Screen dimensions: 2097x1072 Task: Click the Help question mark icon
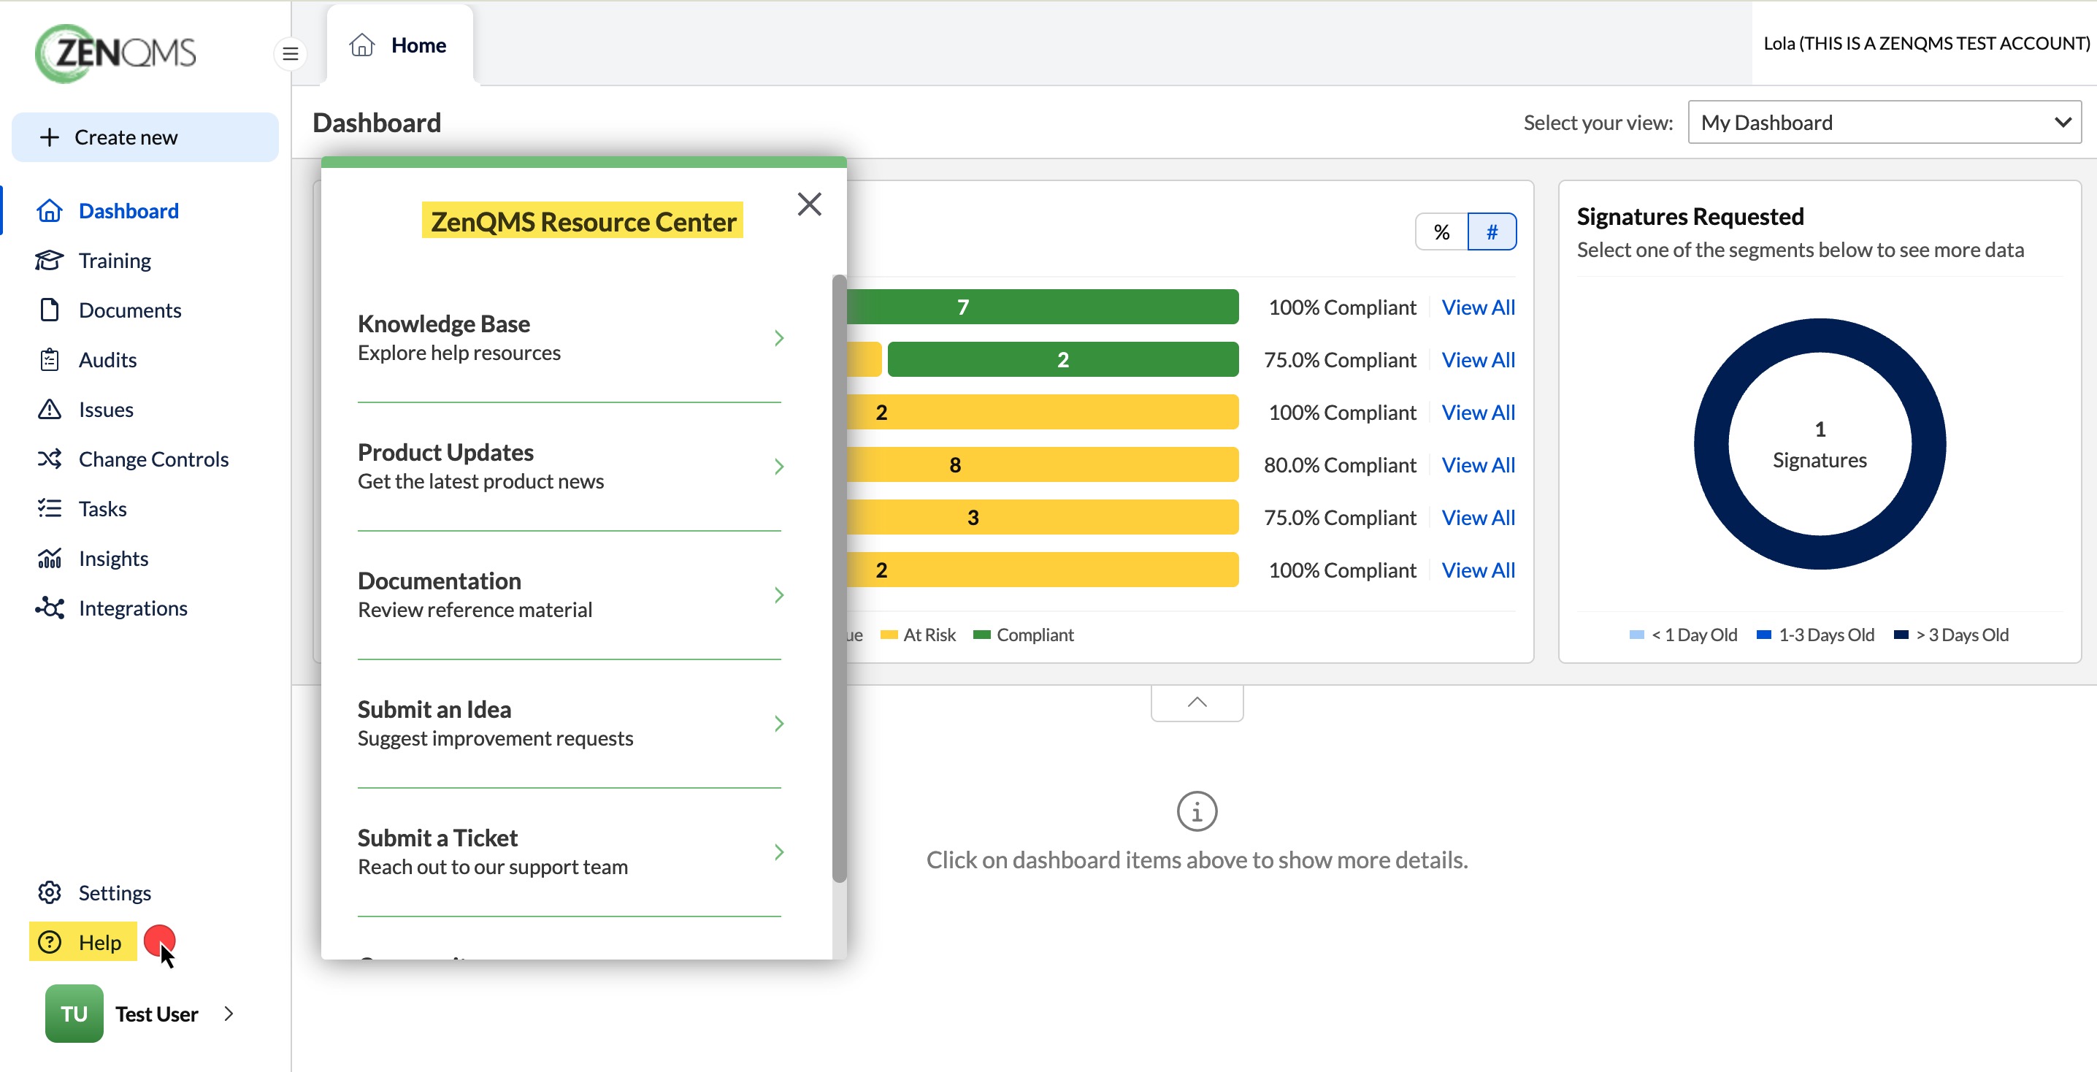coord(50,943)
